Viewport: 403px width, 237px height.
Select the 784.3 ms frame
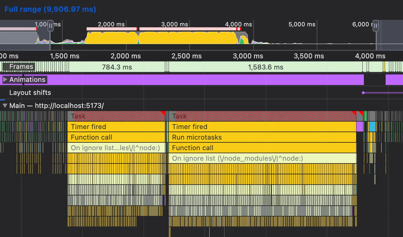[117, 67]
